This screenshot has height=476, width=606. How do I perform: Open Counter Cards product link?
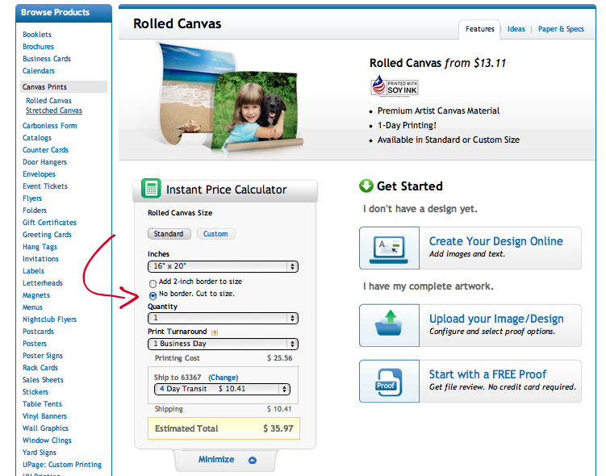pyautogui.click(x=45, y=150)
